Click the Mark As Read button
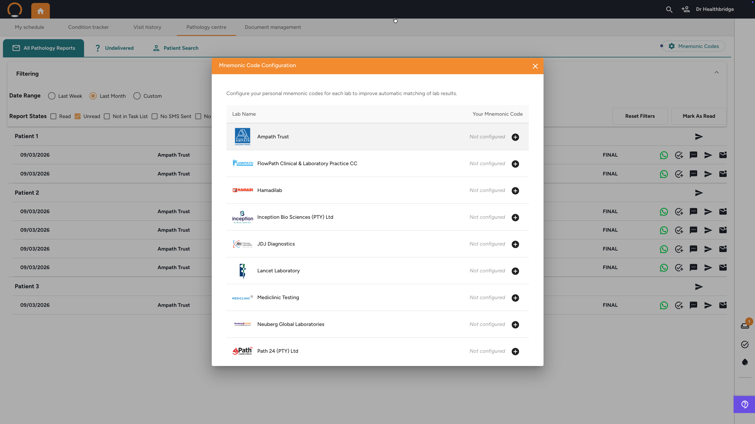The width and height of the screenshot is (755, 424). point(699,116)
